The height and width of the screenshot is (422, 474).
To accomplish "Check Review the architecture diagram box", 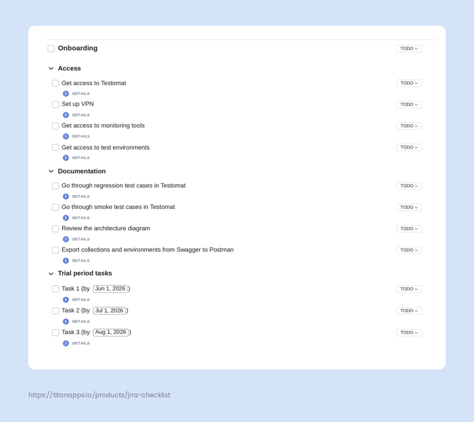I will (x=56, y=229).
